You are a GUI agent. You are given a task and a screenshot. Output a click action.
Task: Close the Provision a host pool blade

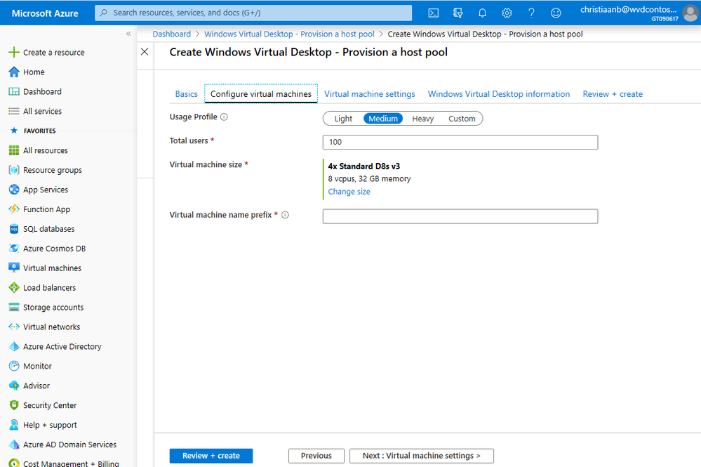point(145,51)
